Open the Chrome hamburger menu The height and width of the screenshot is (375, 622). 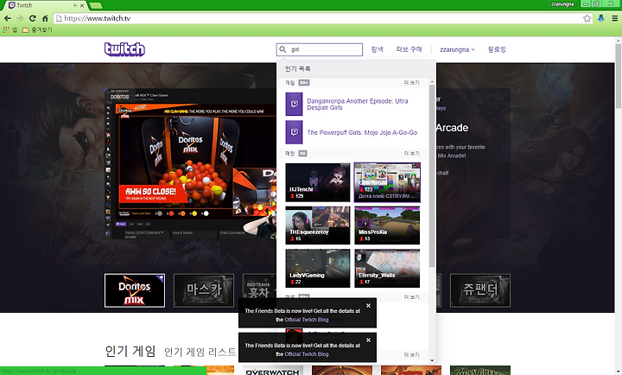614,18
